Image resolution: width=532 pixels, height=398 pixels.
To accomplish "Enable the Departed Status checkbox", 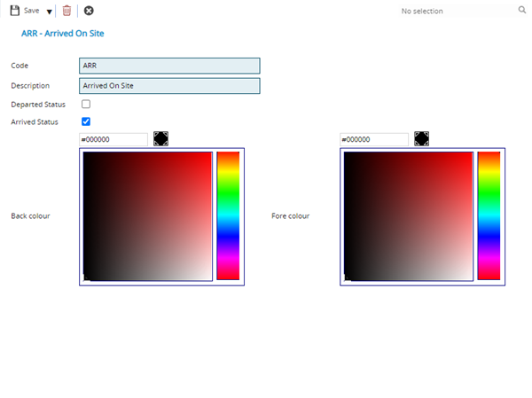I will tap(86, 105).
